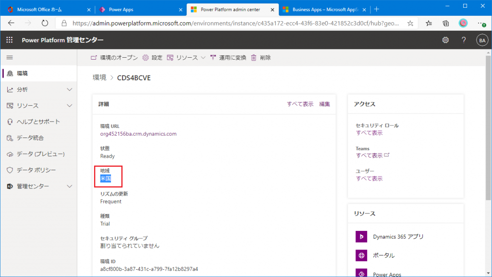Viewport: 492px width, 277px height.
Task: Open the settings gear in the header
Action: [x=445, y=40]
